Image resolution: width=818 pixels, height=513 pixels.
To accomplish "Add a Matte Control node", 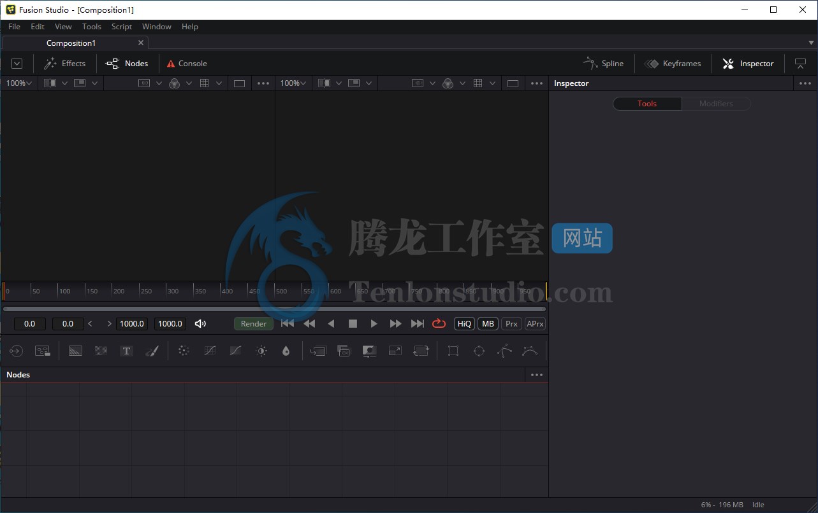I will (x=369, y=351).
